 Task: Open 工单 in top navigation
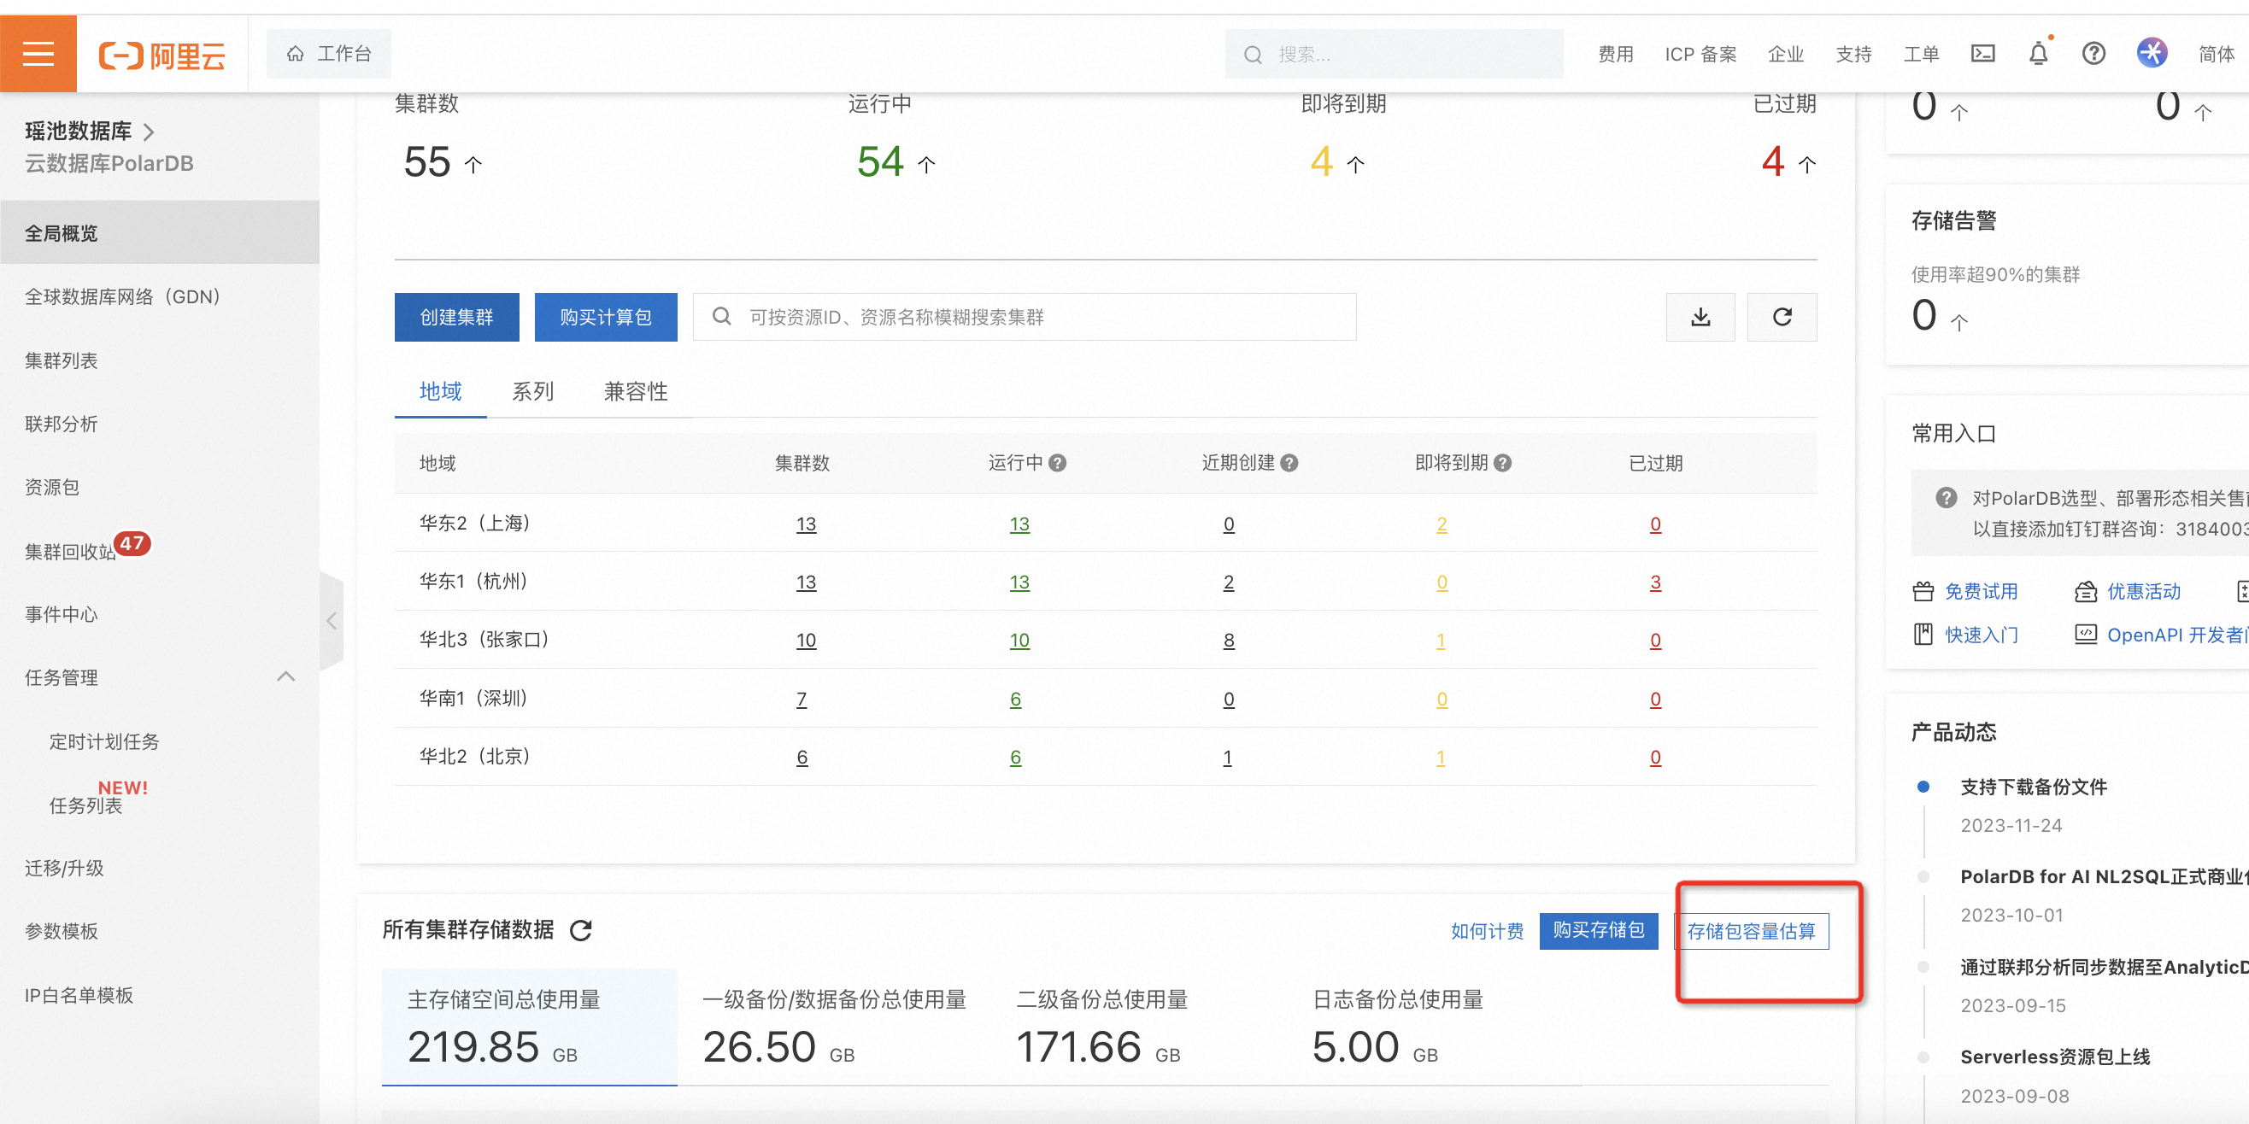click(1921, 54)
